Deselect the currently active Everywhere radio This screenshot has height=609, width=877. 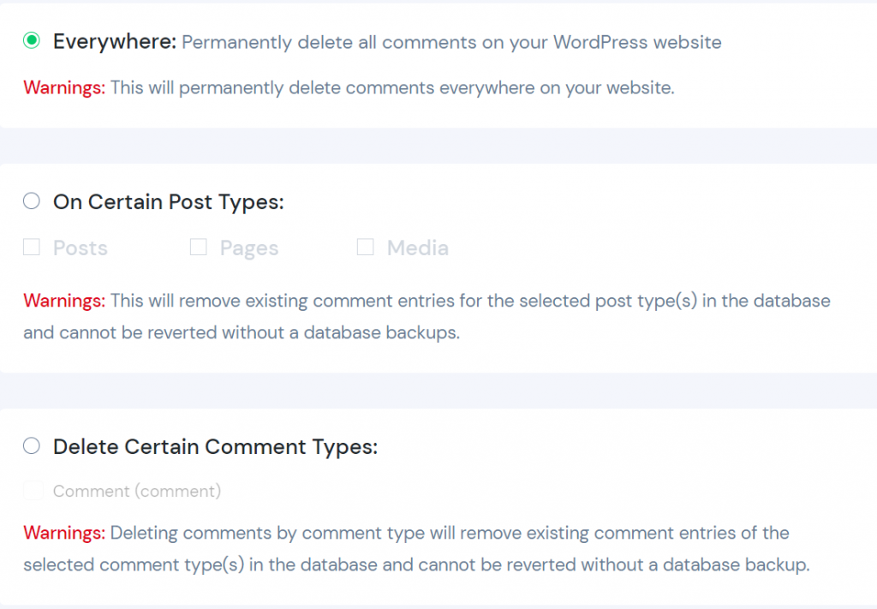tap(31, 41)
